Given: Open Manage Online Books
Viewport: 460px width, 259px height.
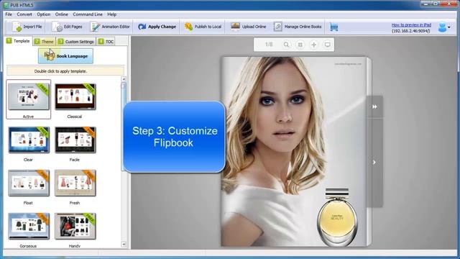Looking at the screenshot, I should click(298, 27).
